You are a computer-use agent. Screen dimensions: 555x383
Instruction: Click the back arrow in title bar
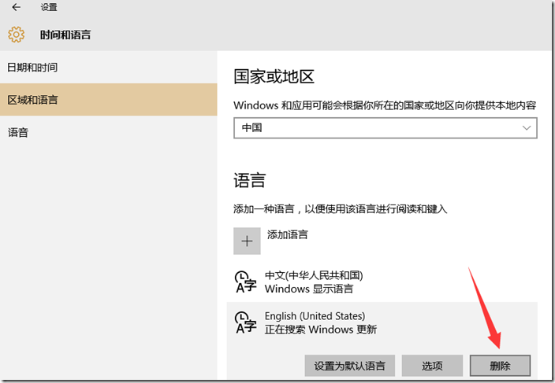coord(17,7)
